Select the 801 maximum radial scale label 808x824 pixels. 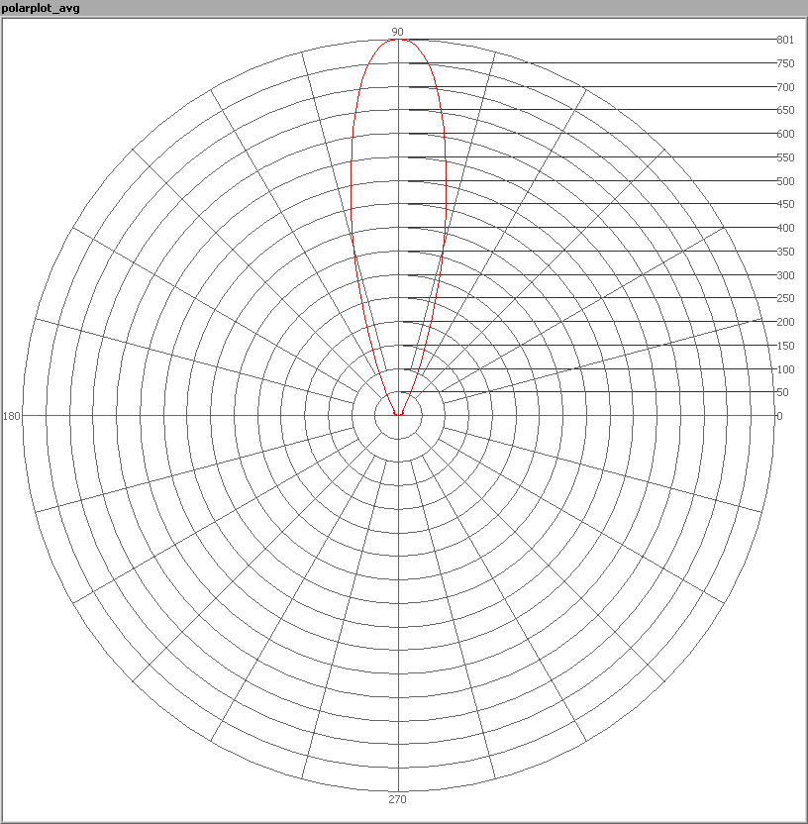[x=785, y=41]
